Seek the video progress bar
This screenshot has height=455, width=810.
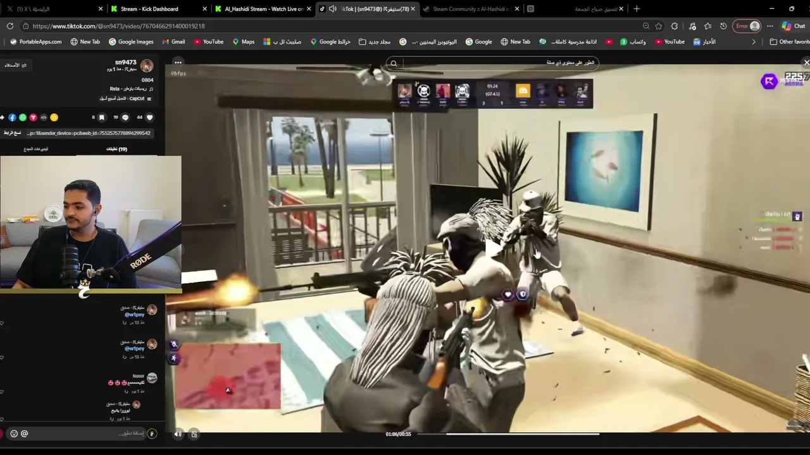508,434
